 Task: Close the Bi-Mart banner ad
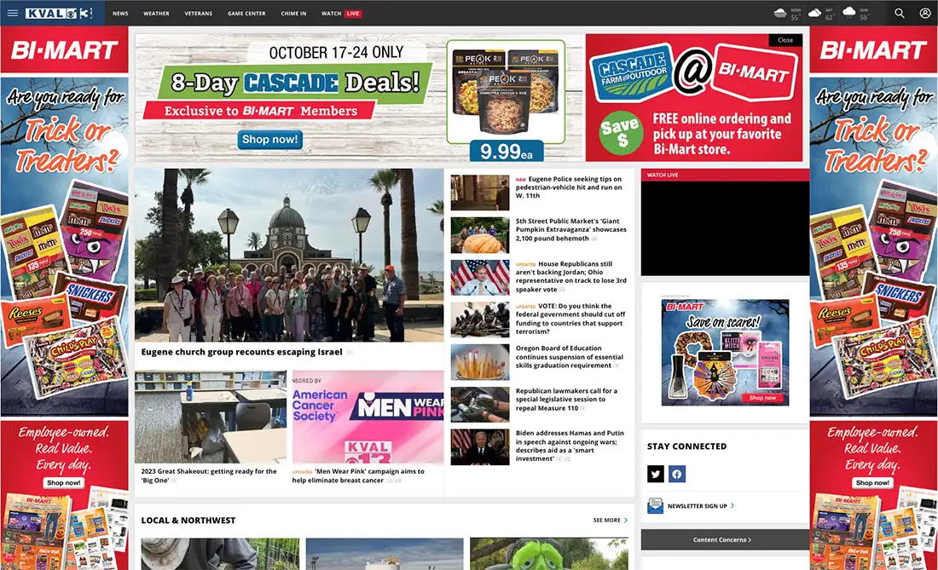[x=785, y=40]
